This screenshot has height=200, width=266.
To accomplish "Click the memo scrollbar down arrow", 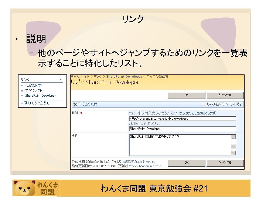I will tap(233, 153).
